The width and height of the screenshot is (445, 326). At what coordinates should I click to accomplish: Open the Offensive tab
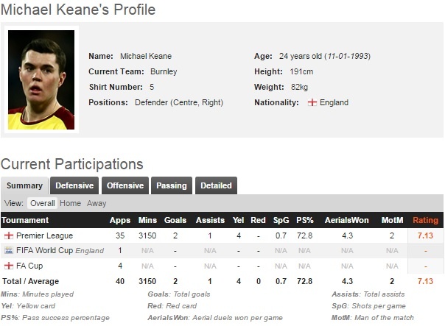(x=124, y=185)
